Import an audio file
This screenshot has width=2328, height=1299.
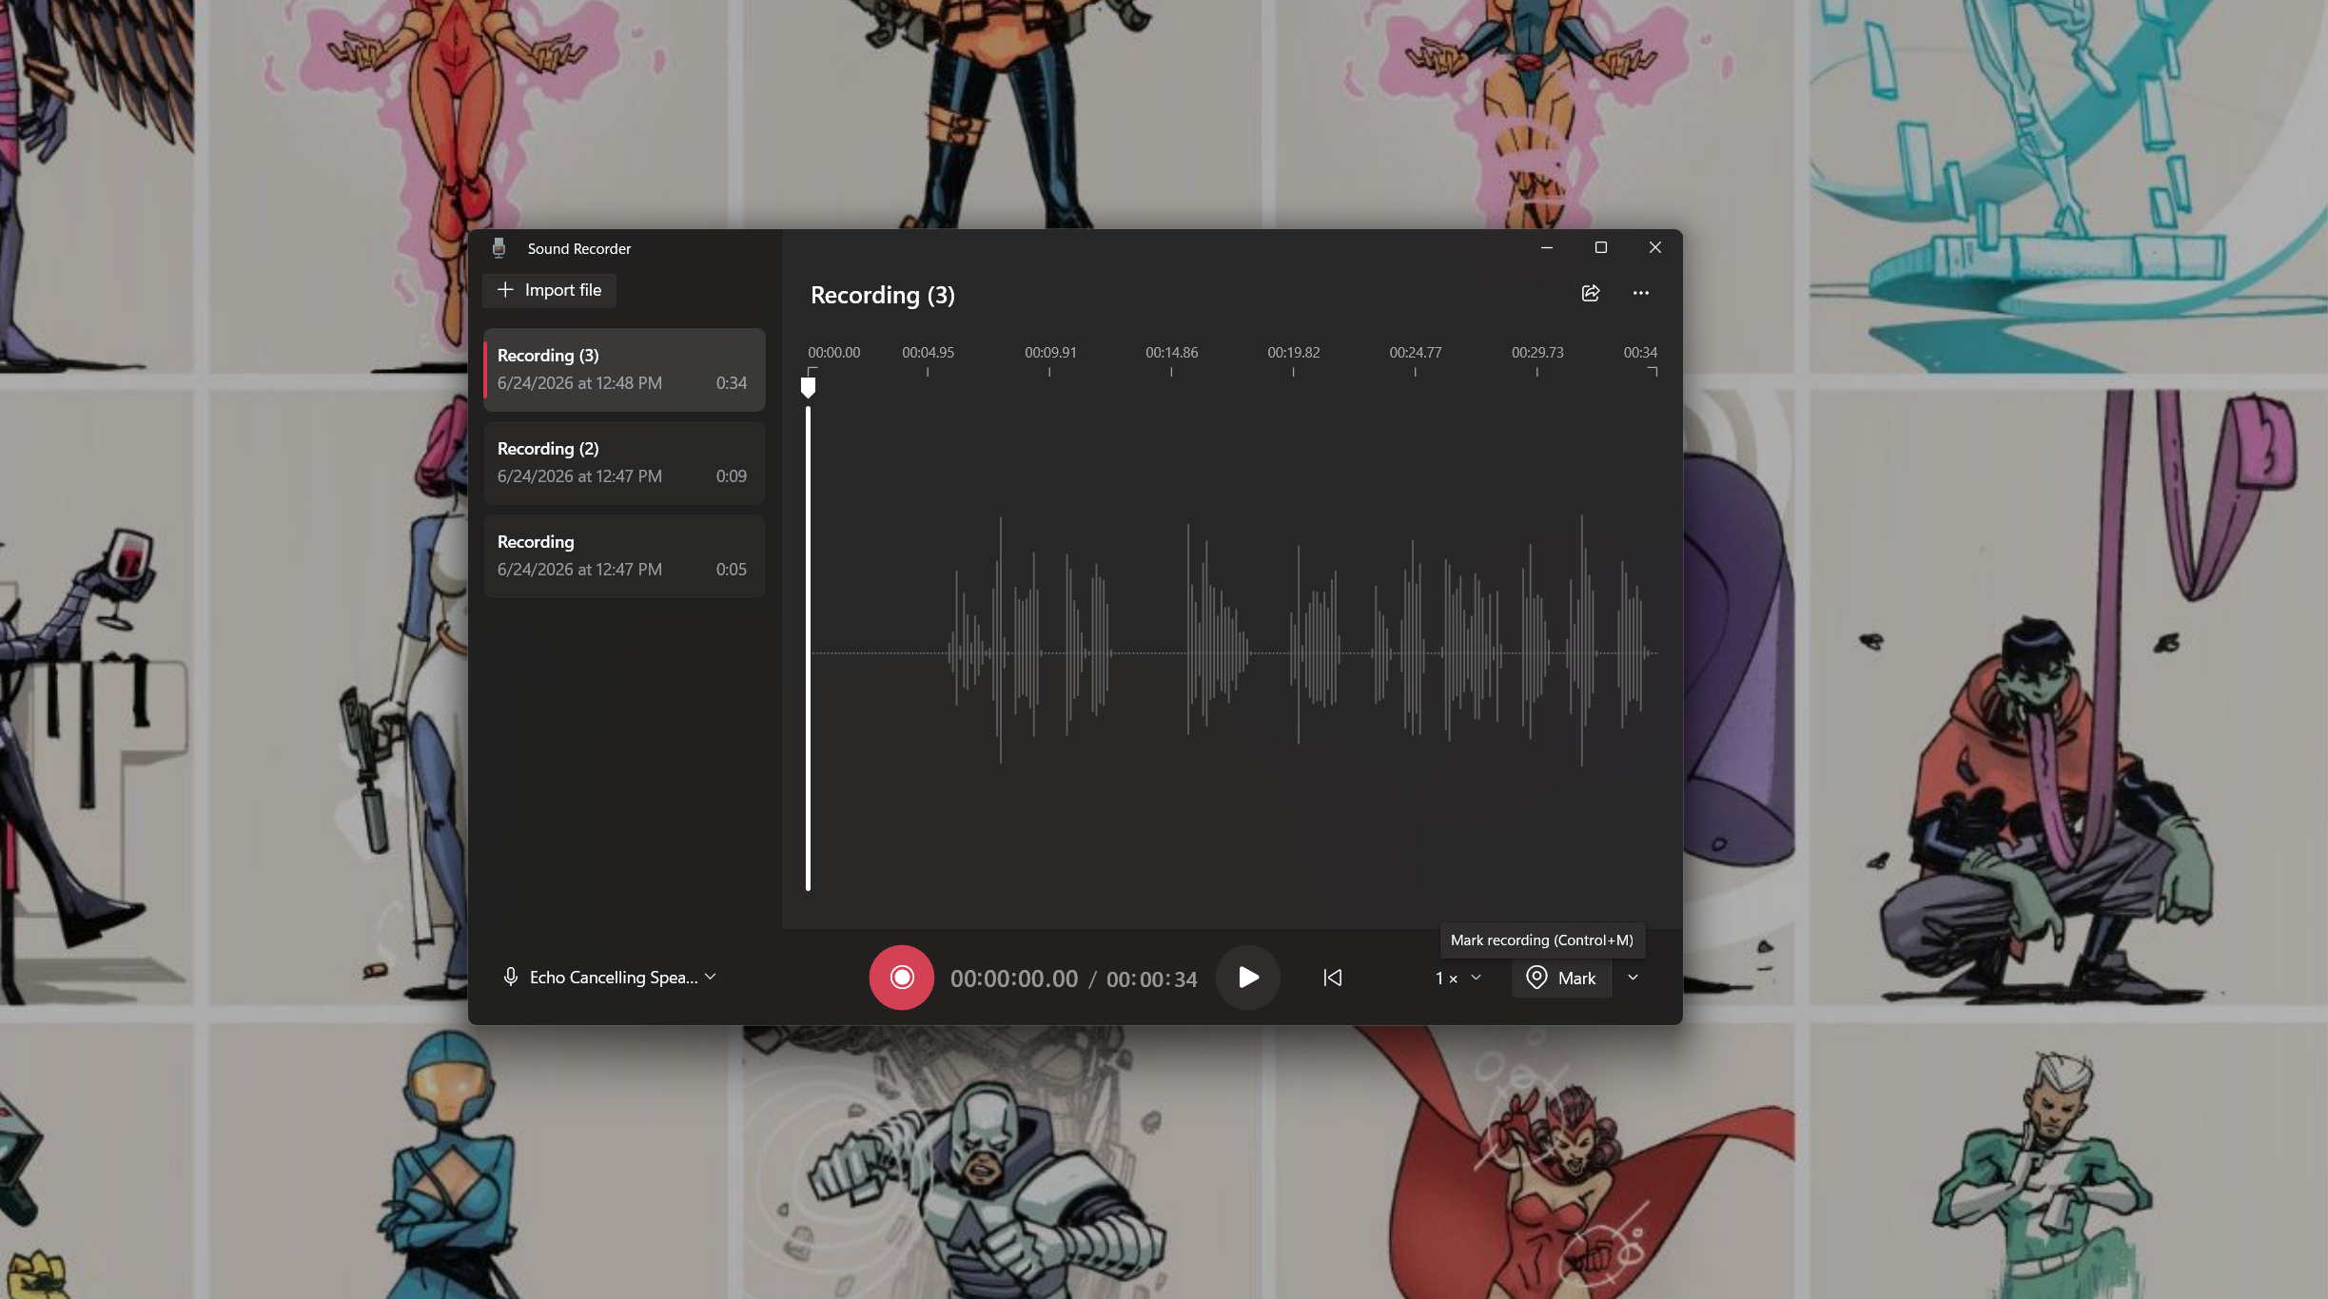coord(549,290)
